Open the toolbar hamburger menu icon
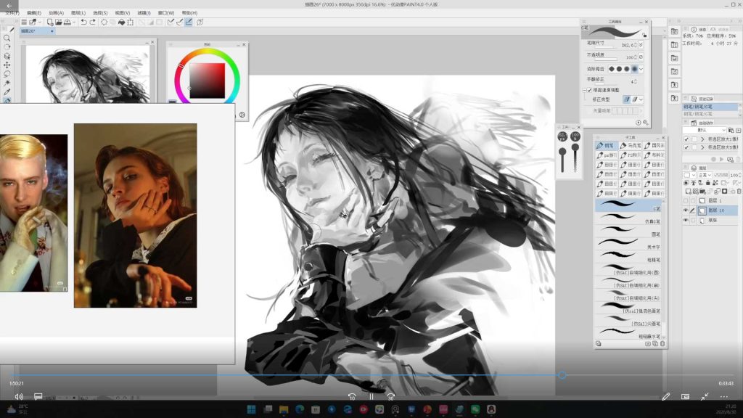 point(24,22)
